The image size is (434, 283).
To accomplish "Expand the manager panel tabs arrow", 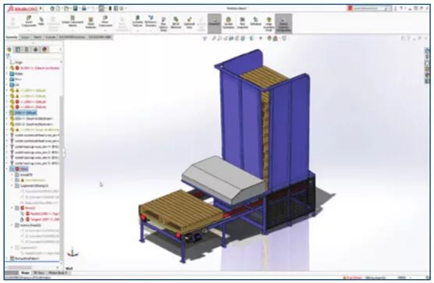I will click(60, 50).
